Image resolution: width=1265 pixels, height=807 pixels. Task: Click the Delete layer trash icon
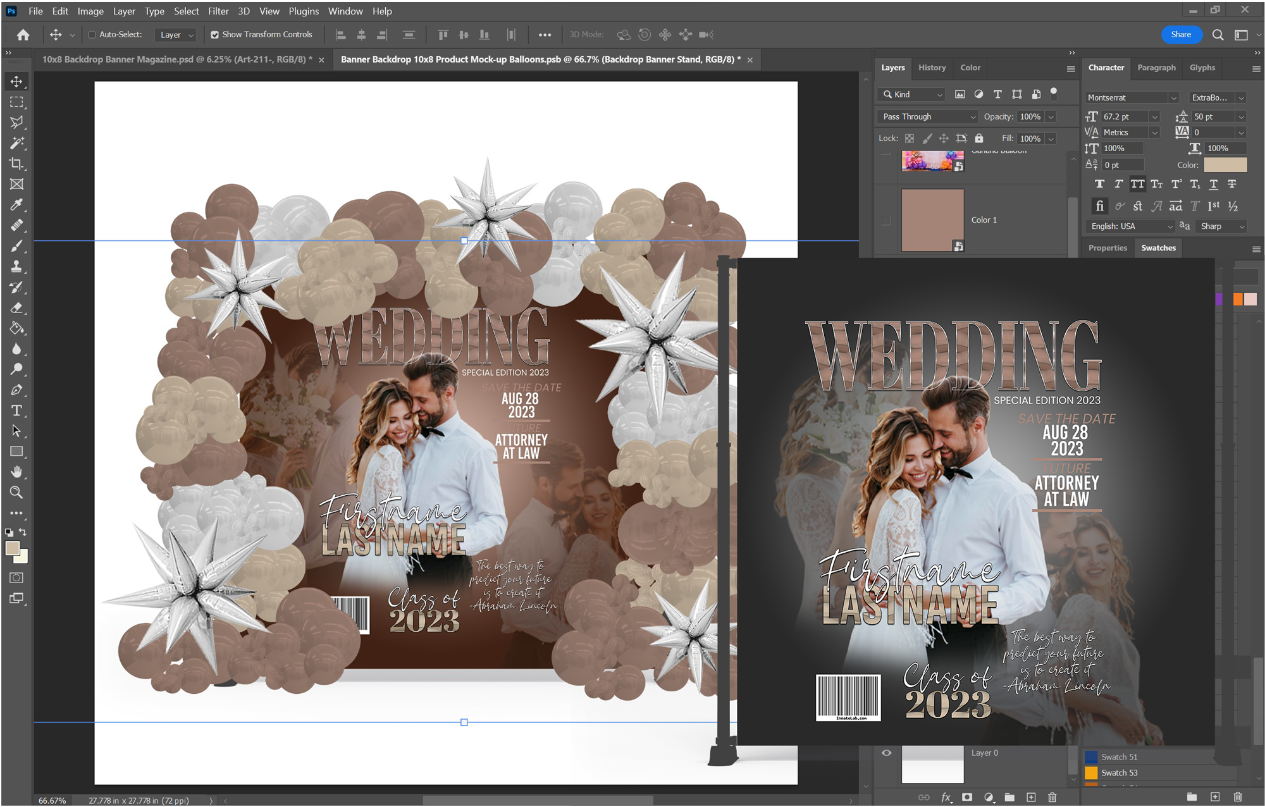[x=1052, y=797]
